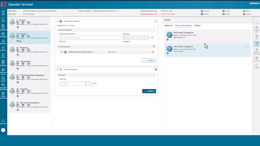Click the Pause icon in right toolbar
260x146 pixels.
257,37
